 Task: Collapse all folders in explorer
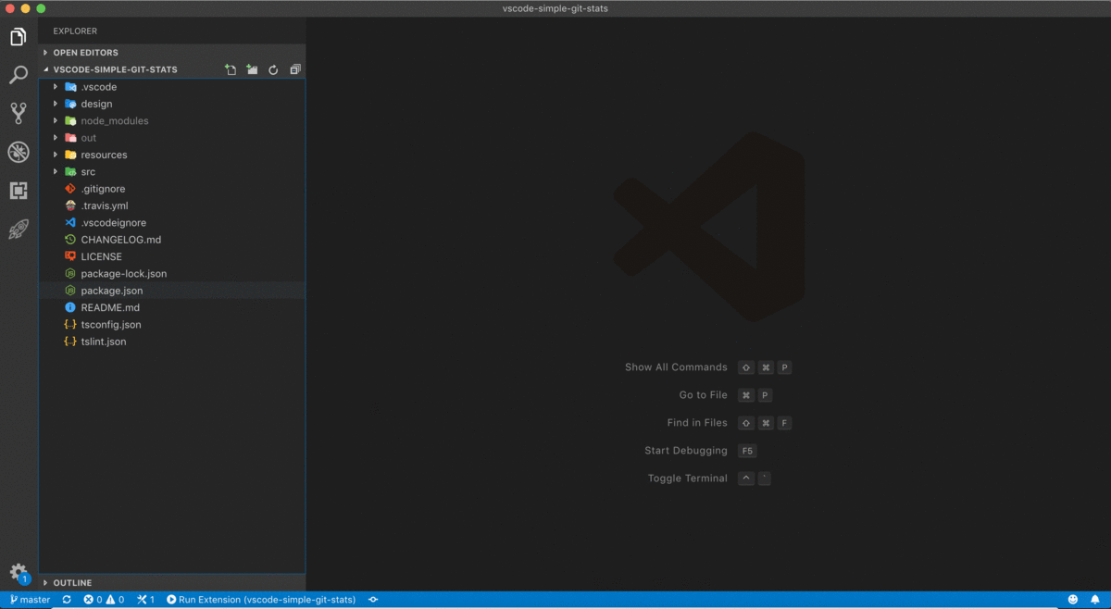click(x=295, y=69)
